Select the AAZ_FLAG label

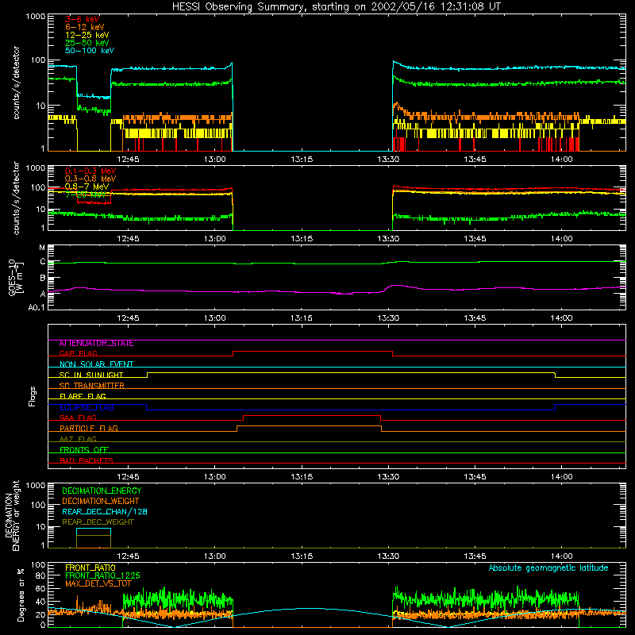(x=78, y=439)
